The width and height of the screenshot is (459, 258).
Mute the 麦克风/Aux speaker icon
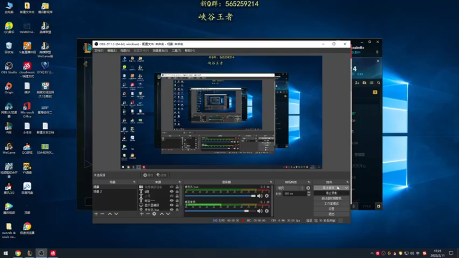260,196
